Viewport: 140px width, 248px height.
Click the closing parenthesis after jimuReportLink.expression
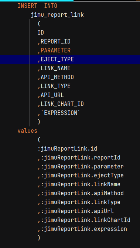[39, 238]
